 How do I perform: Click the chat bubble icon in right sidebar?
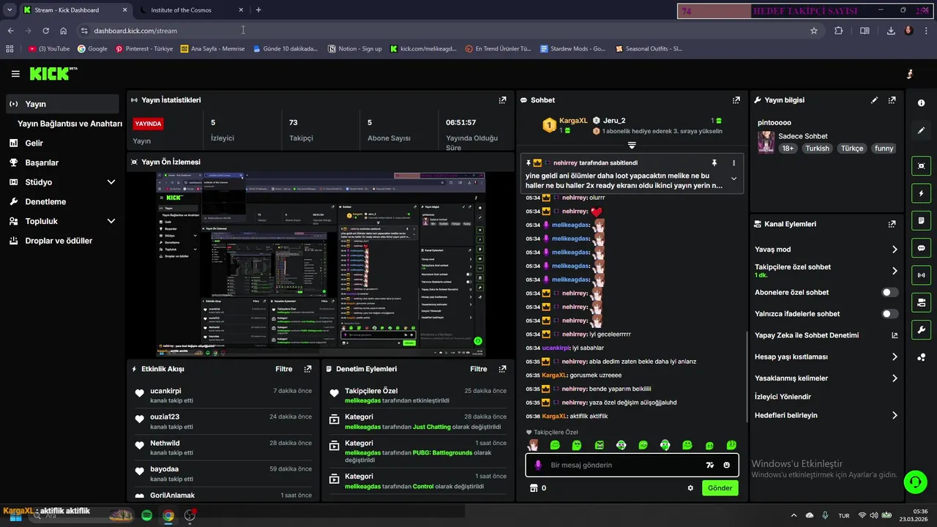pyautogui.click(x=921, y=248)
